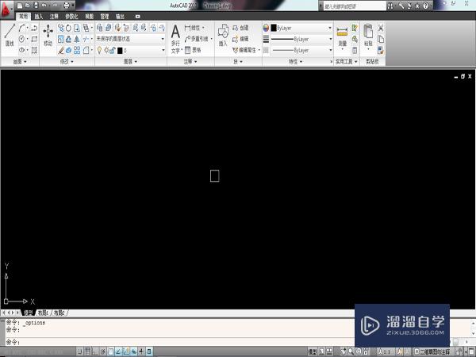Toggle Ortho mode in status bar

95,351
